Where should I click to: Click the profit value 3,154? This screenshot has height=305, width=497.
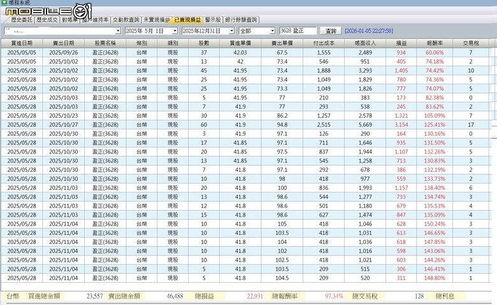point(401,125)
